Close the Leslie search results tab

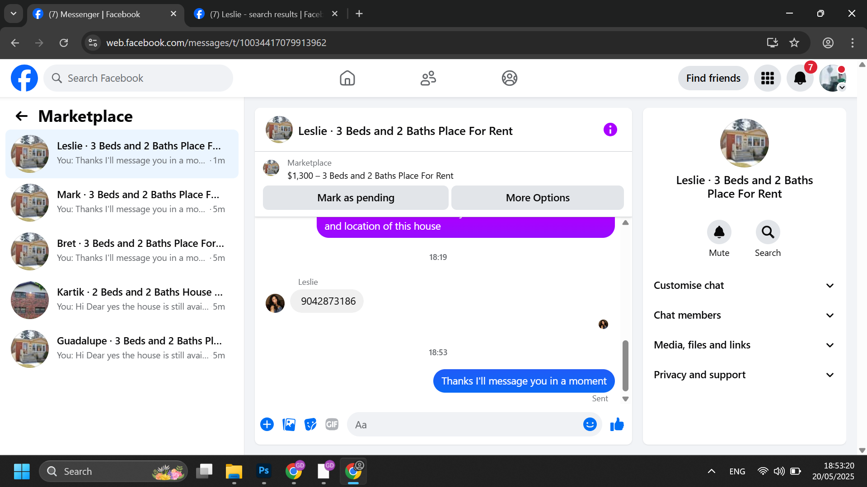pos(335,14)
